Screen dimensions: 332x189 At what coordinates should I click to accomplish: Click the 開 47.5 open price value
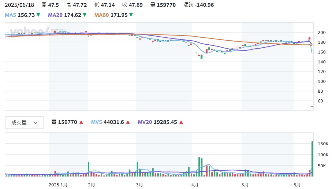[50, 5]
